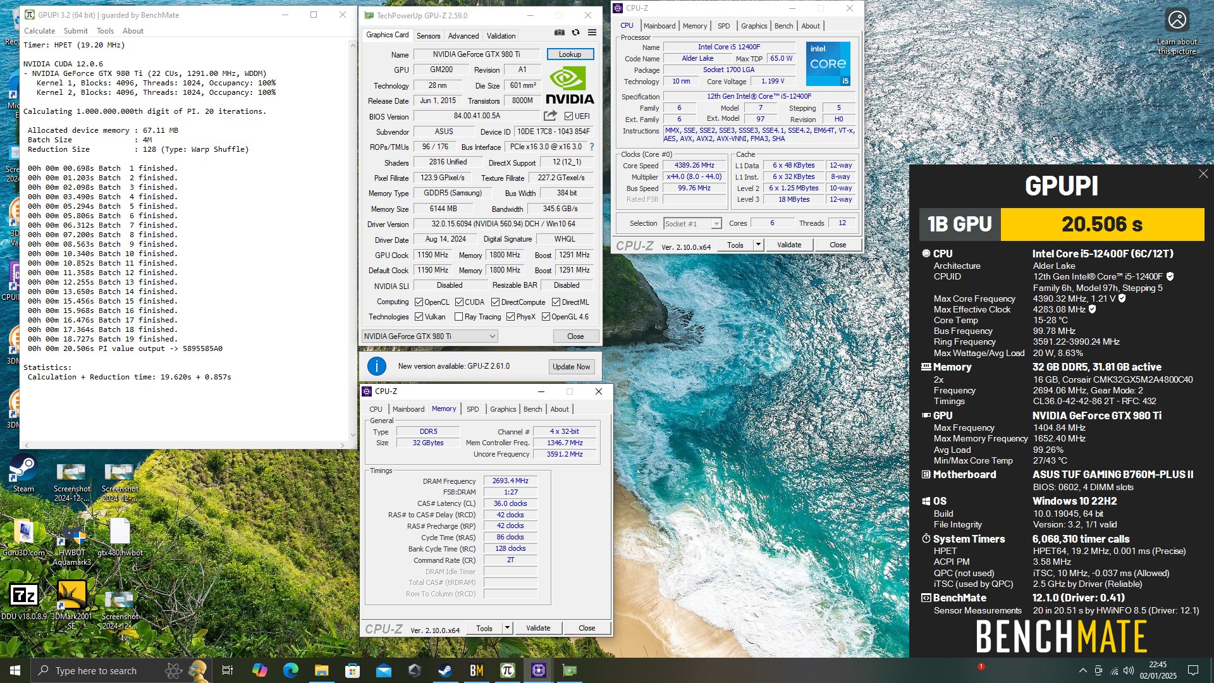The height and width of the screenshot is (683, 1214).
Task: Switch to GPU-Z Sensors tab
Action: tap(428, 36)
